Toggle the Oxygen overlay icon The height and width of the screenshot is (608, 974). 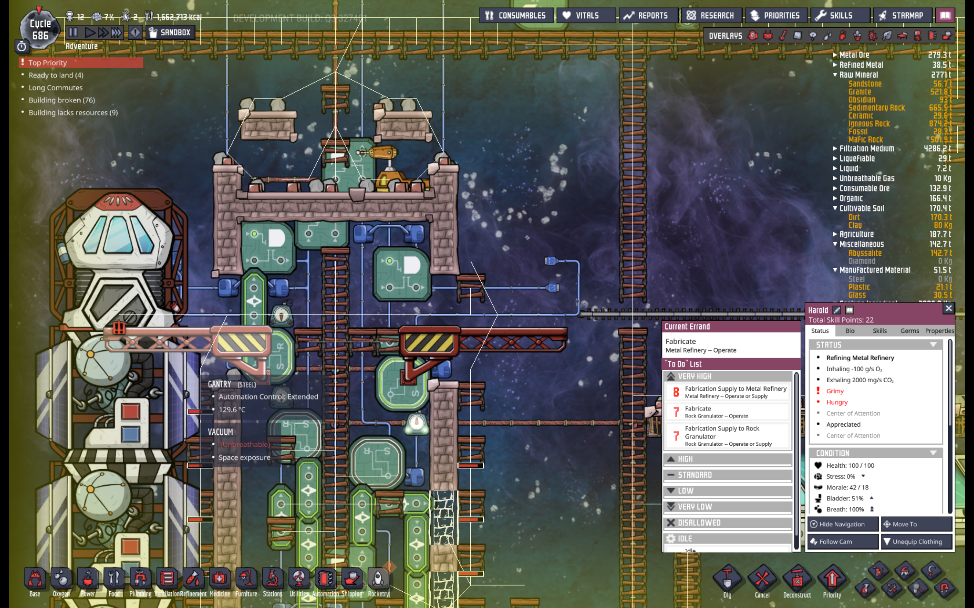click(x=753, y=36)
